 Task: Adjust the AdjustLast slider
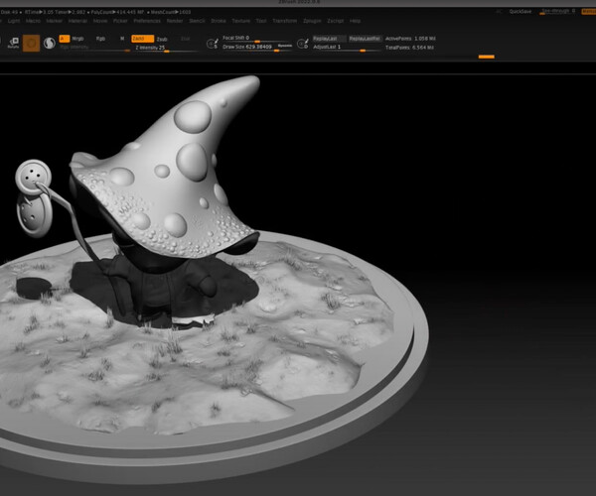click(x=347, y=48)
